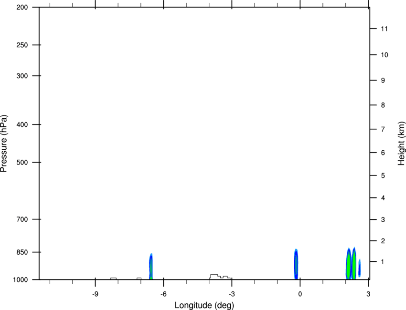Pick the 10 km height label

tap(385, 55)
